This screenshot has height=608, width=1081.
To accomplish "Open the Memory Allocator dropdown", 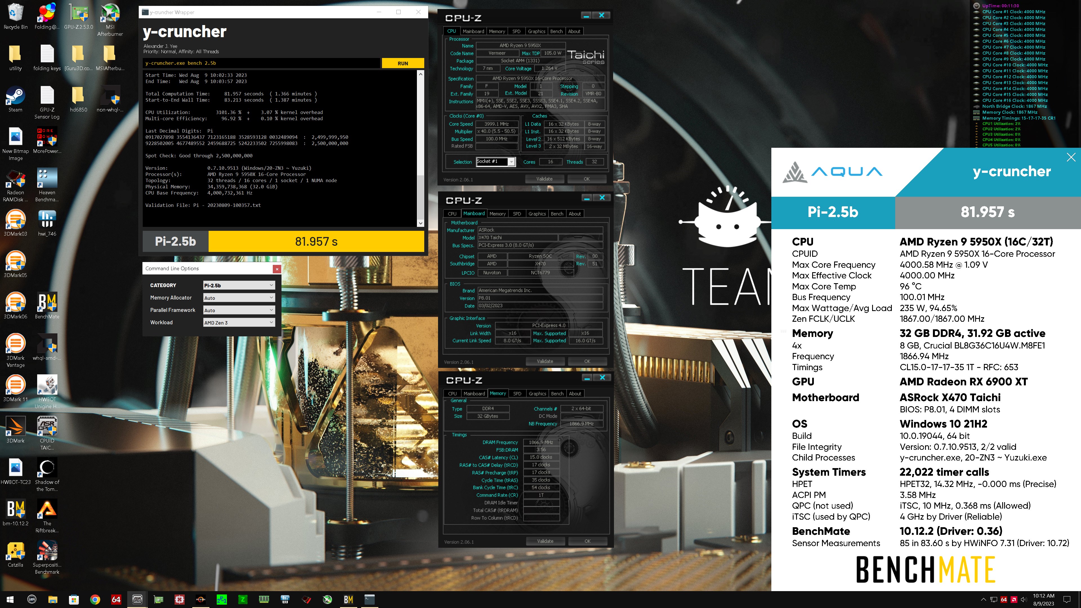I will 239,298.
